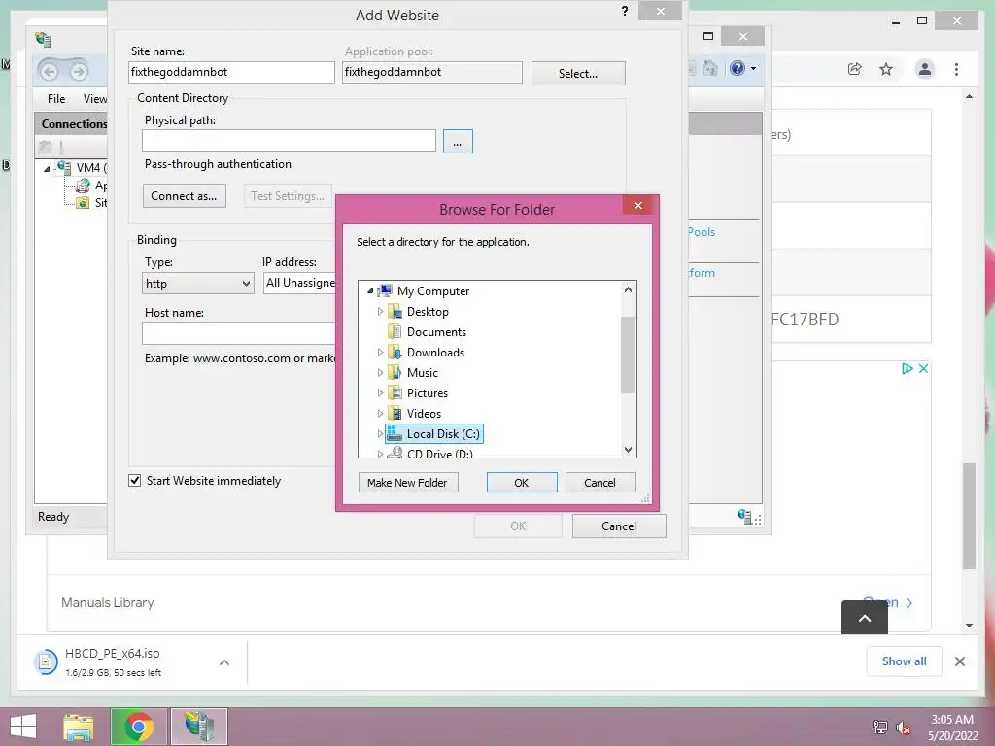Image resolution: width=995 pixels, height=746 pixels.
Task: Select the My Computer icon in tree
Action: (385, 290)
